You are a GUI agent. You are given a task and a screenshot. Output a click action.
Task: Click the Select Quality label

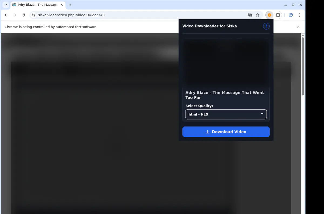199,106
